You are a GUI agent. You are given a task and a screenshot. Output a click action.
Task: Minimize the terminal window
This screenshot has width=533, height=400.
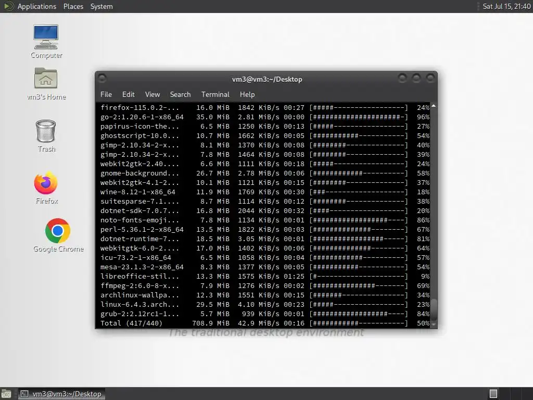(402, 78)
